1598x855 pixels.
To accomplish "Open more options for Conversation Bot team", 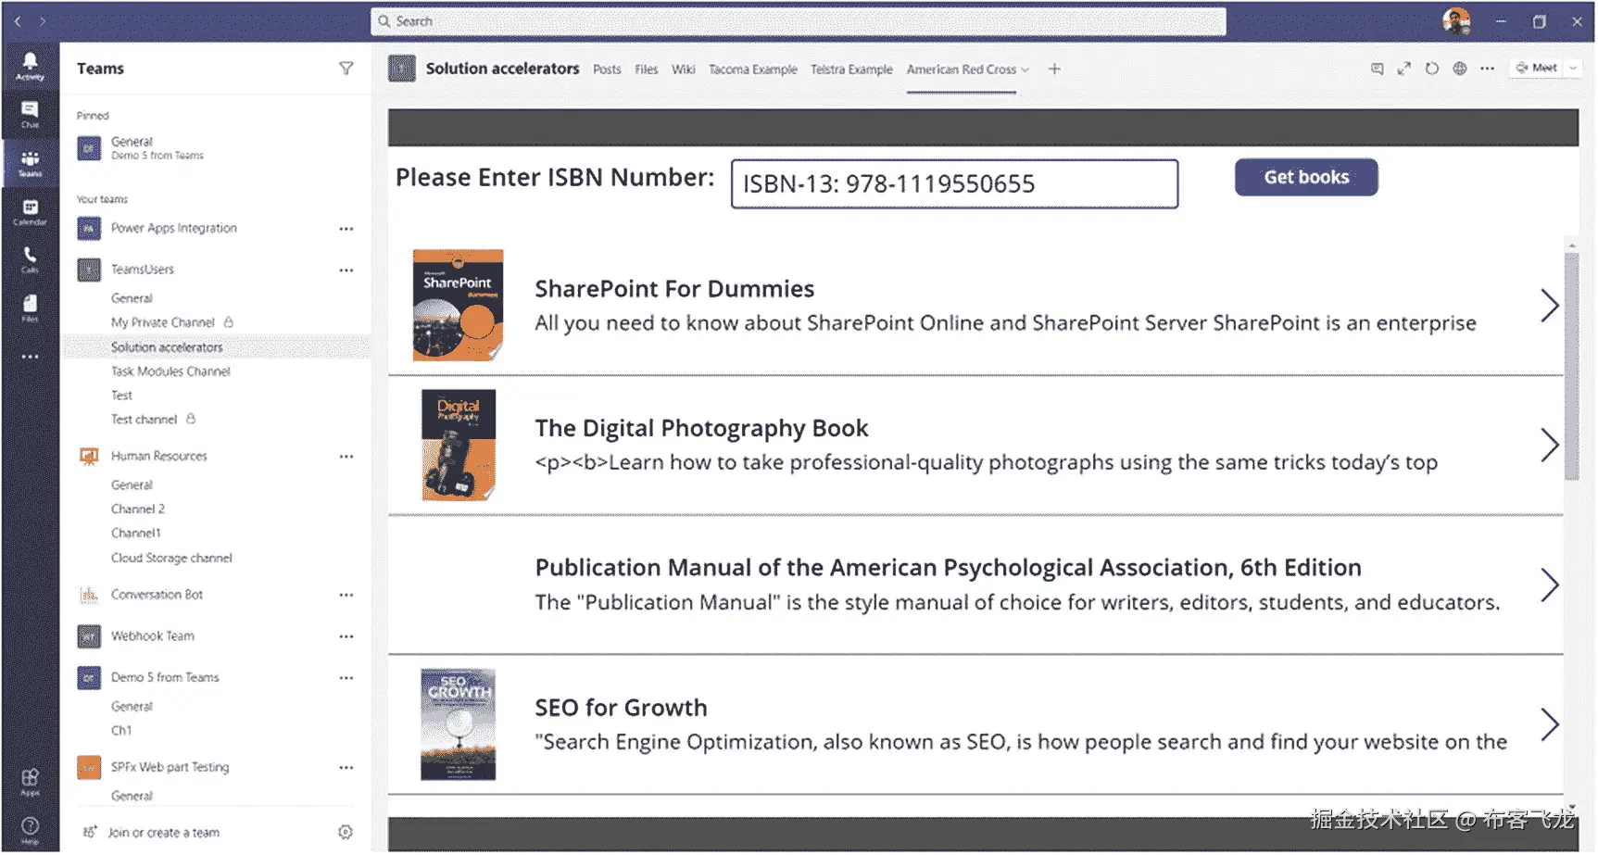I will tap(346, 596).
